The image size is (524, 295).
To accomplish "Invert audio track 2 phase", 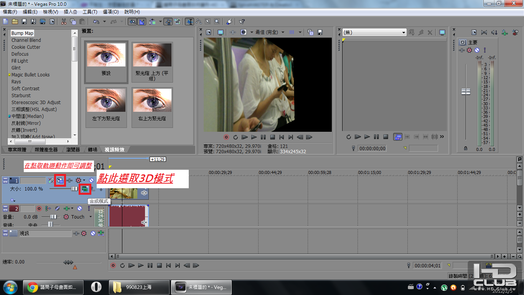I will click(x=57, y=209).
